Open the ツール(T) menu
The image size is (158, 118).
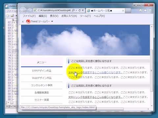click(x=85, y=16)
